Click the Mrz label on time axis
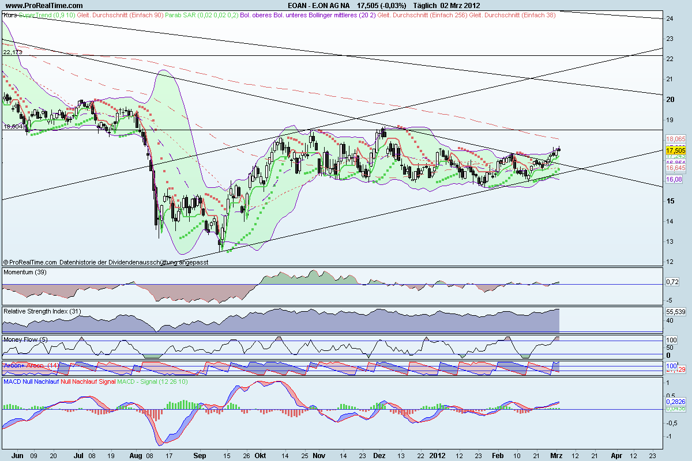Screen dimensions: 692x461 click(x=557, y=455)
